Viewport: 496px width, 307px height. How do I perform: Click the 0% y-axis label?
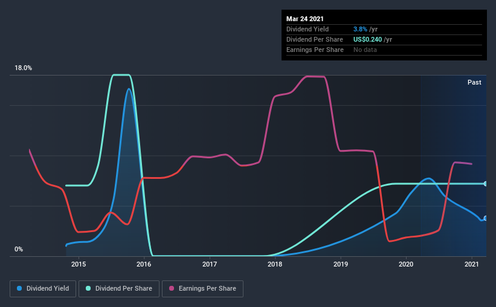coord(19,250)
